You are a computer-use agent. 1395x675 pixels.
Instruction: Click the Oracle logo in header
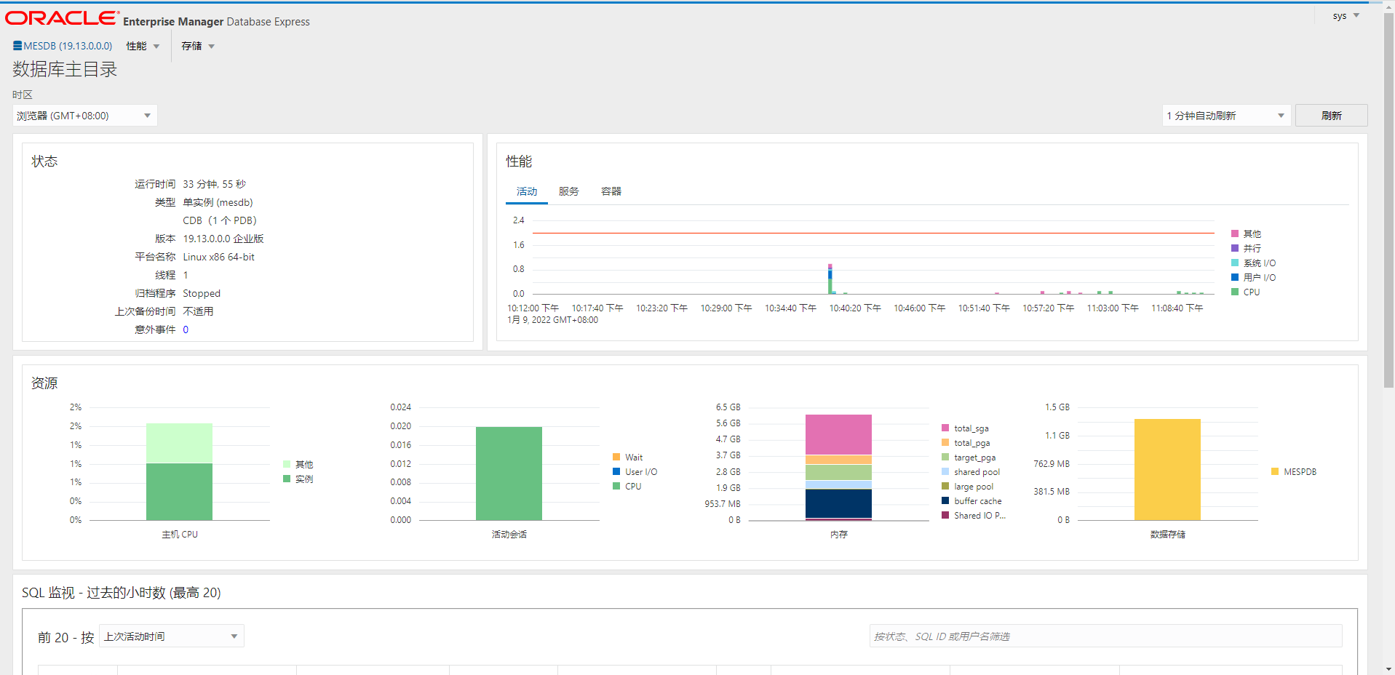pos(62,18)
